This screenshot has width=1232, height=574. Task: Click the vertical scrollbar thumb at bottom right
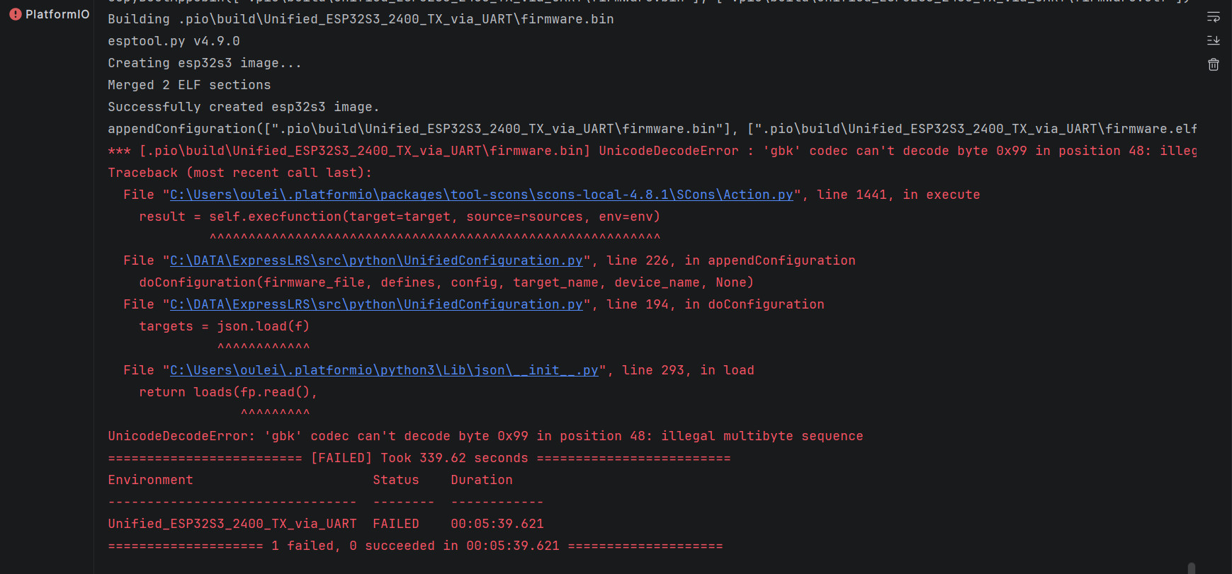click(1192, 568)
